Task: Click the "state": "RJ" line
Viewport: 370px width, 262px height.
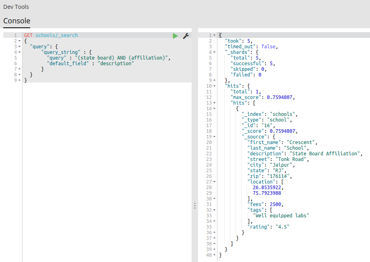Action: tap(267, 171)
